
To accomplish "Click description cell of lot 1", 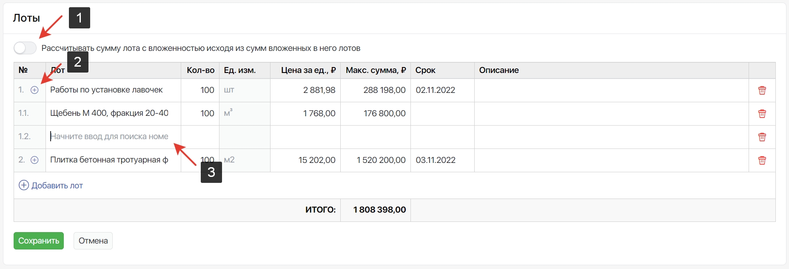I will pyautogui.click(x=611, y=90).
